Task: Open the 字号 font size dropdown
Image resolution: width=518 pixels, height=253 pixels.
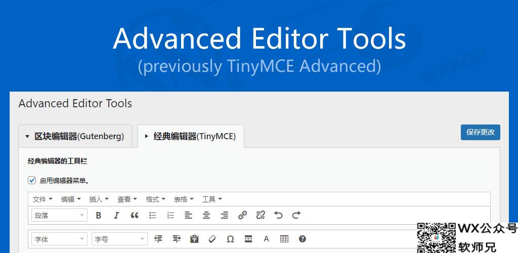Action: tap(119, 239)
